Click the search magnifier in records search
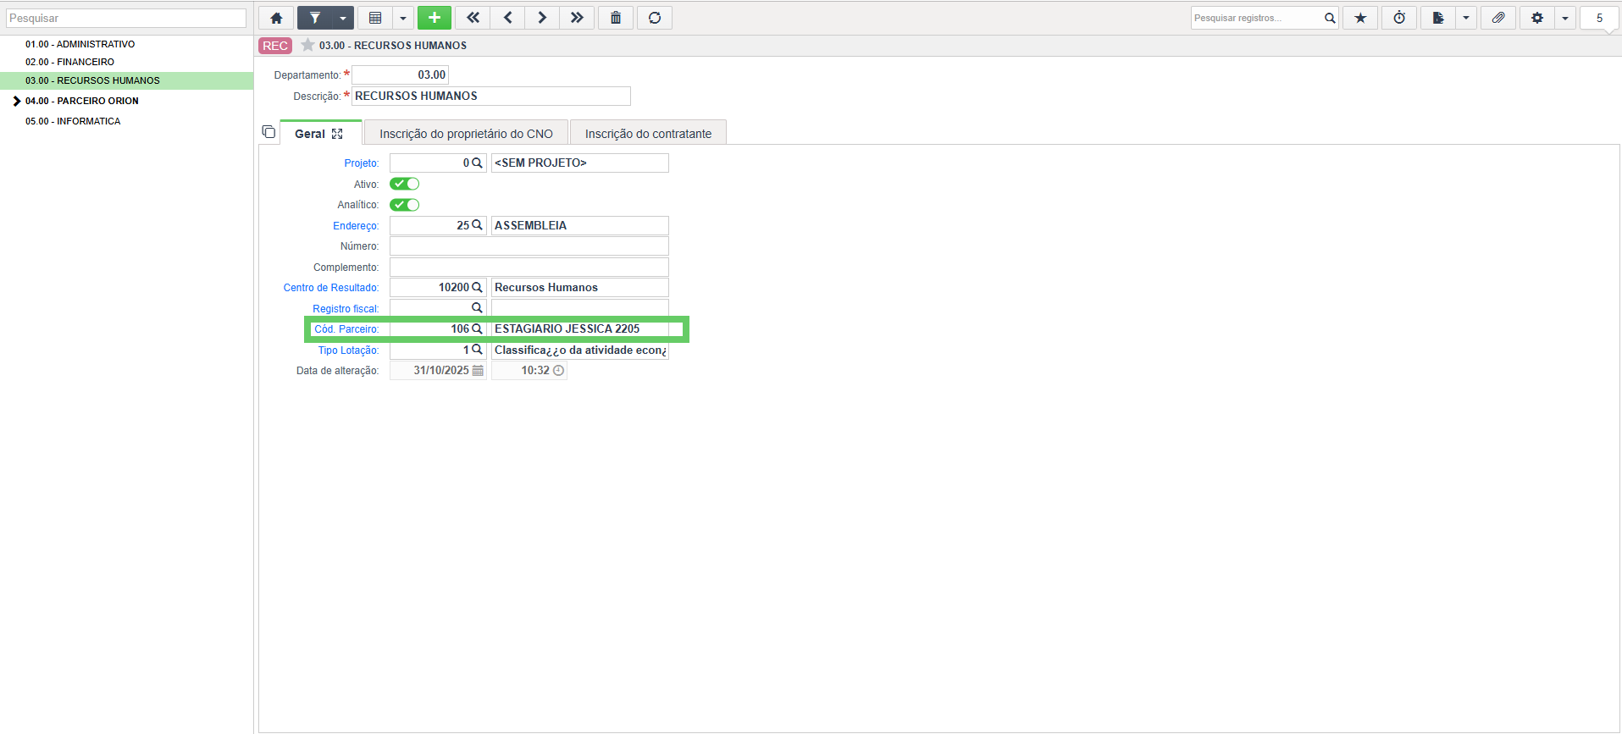The width and height of the screenshot is (1622, 734). 1330,18
